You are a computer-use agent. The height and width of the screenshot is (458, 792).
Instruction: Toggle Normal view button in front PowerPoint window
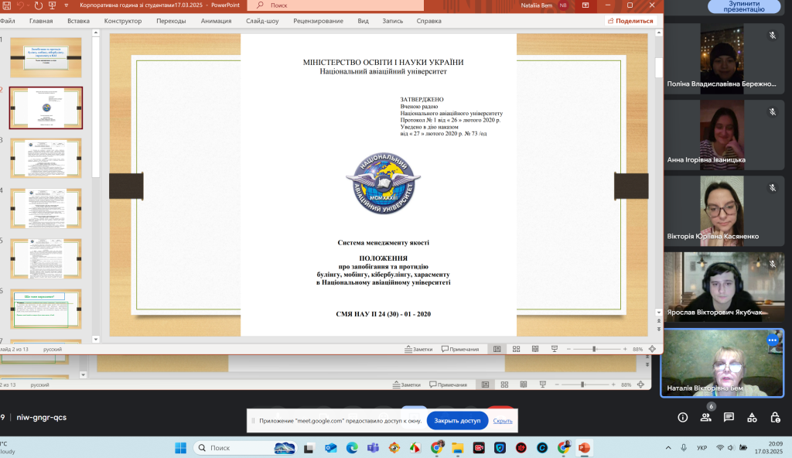tap(497, 349)
